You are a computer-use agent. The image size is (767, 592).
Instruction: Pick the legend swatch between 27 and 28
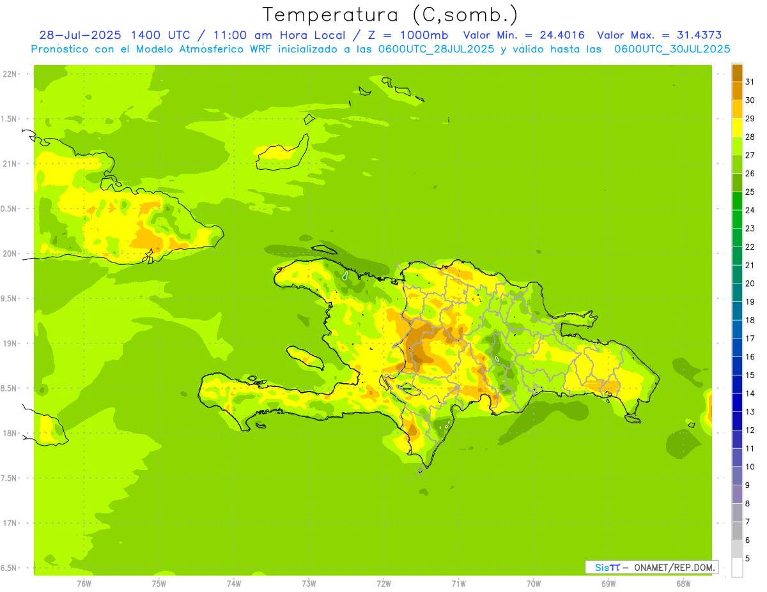(x=737, y=146)
